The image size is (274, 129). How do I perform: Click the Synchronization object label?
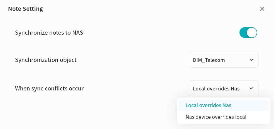click(46, 60)
